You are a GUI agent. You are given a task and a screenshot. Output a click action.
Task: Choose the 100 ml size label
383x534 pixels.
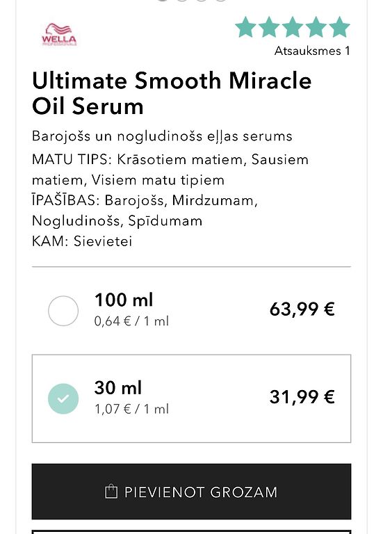(x=124, y=300)
